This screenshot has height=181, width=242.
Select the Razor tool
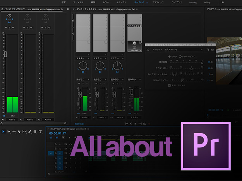(x=19, y=132)
